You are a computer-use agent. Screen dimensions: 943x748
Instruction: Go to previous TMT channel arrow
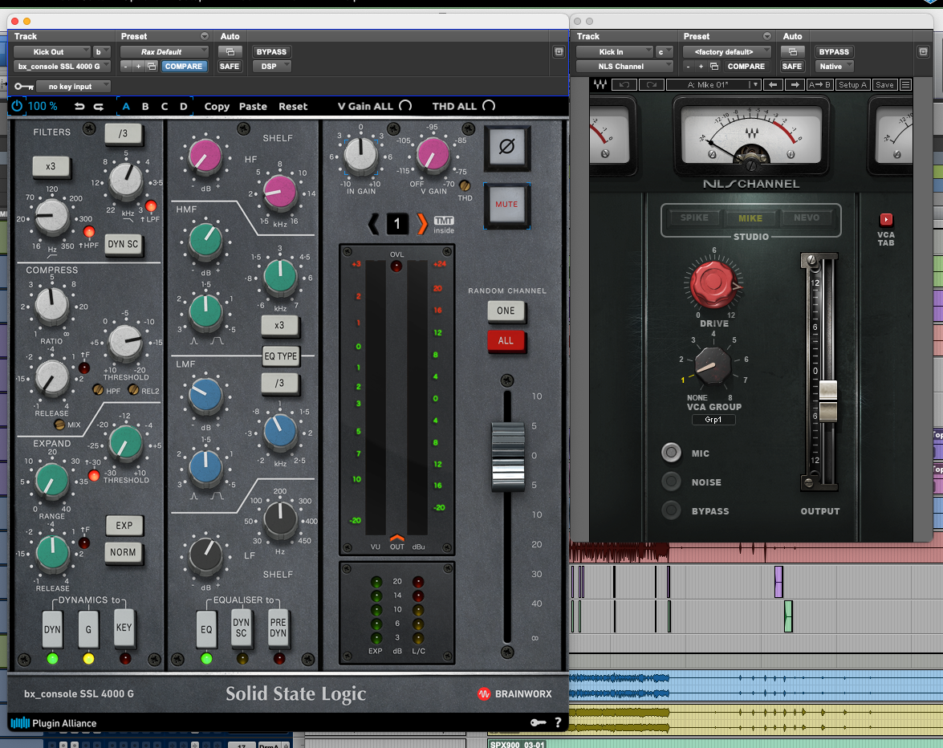pos(373,224)
